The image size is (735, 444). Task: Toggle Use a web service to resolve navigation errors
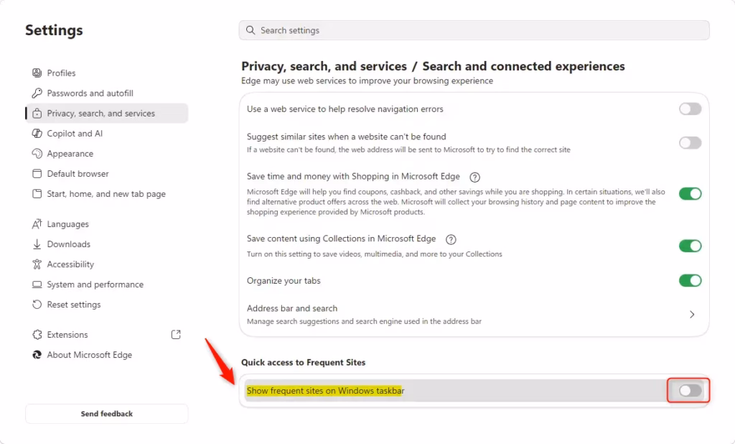(690, 109)
